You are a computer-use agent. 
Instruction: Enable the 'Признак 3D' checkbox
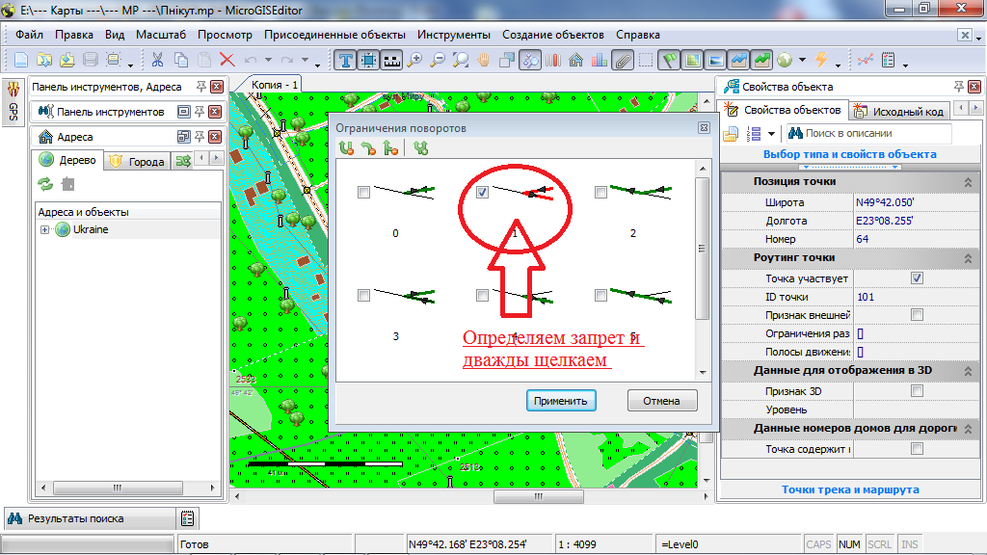(x=917, y=391)
